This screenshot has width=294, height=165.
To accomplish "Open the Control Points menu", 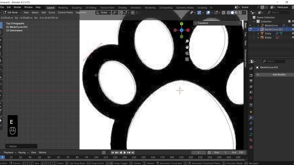I will click(x=65, y=12).
